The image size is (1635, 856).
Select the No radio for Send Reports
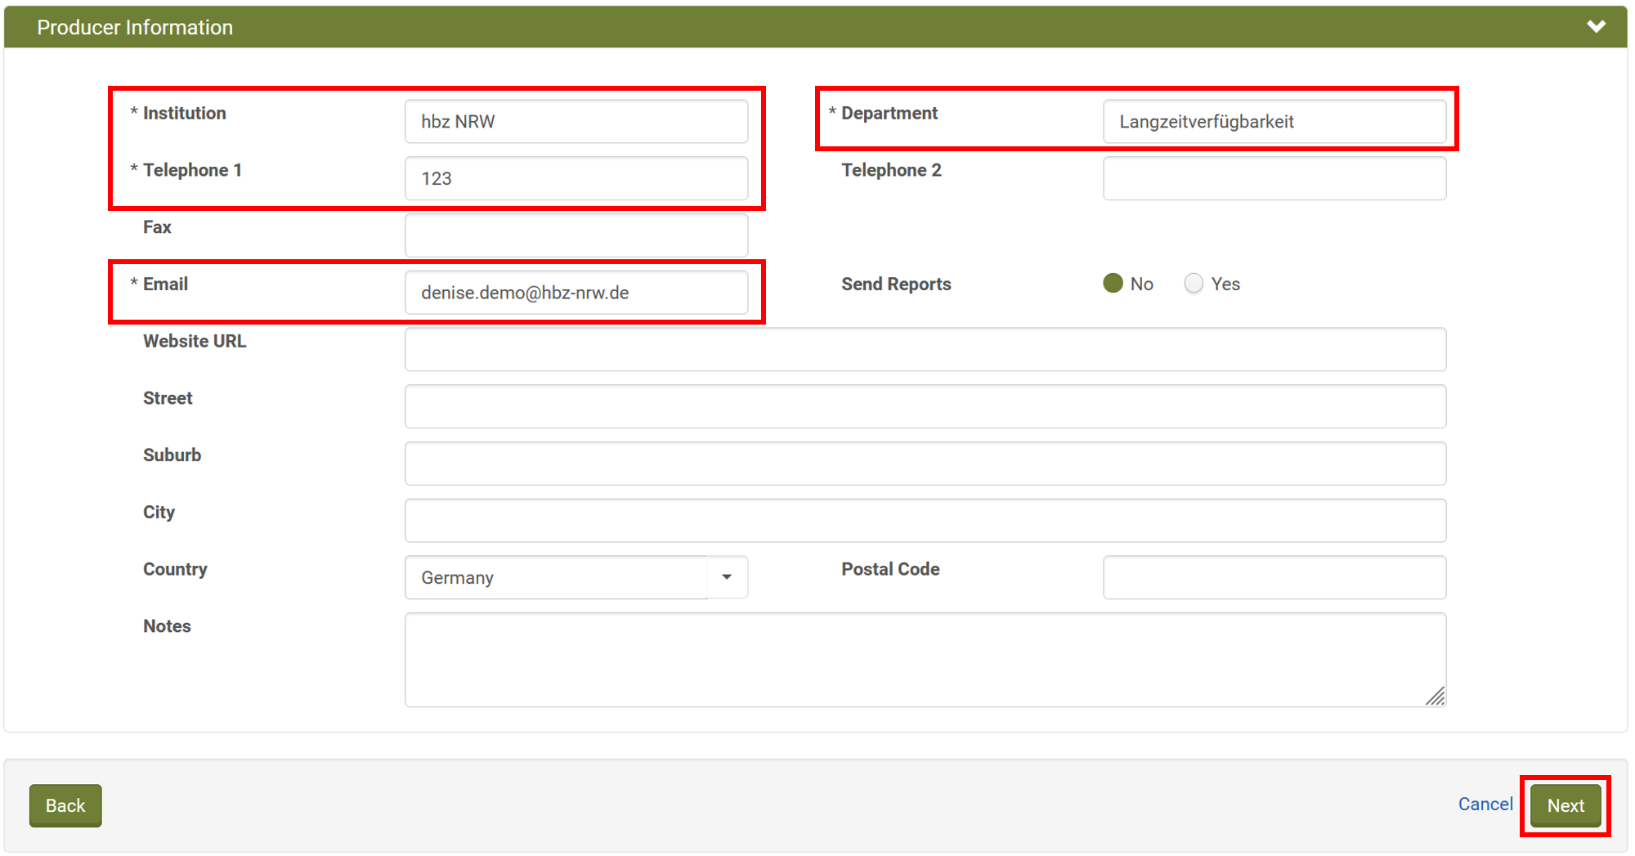coord(1113,284)
